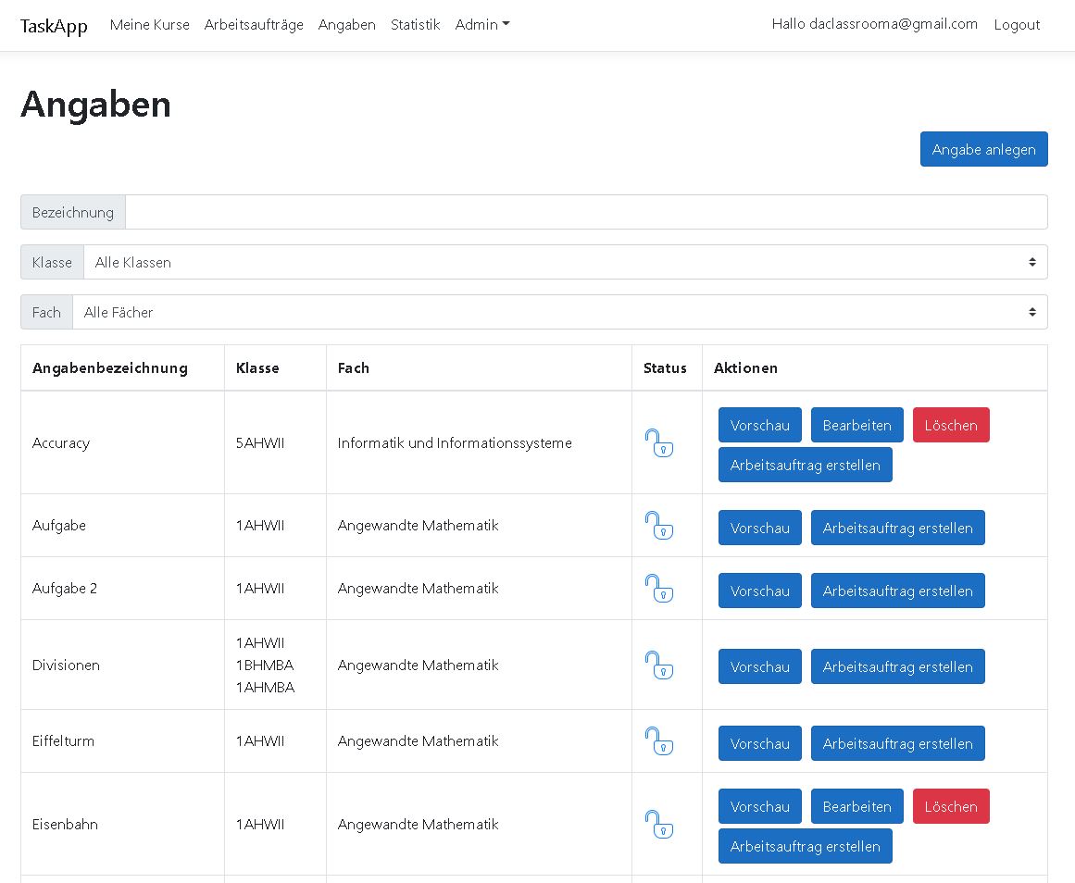Preview the Divisionen entry
The height and width of the screenshot is (883, 1075).
point(759,666)
